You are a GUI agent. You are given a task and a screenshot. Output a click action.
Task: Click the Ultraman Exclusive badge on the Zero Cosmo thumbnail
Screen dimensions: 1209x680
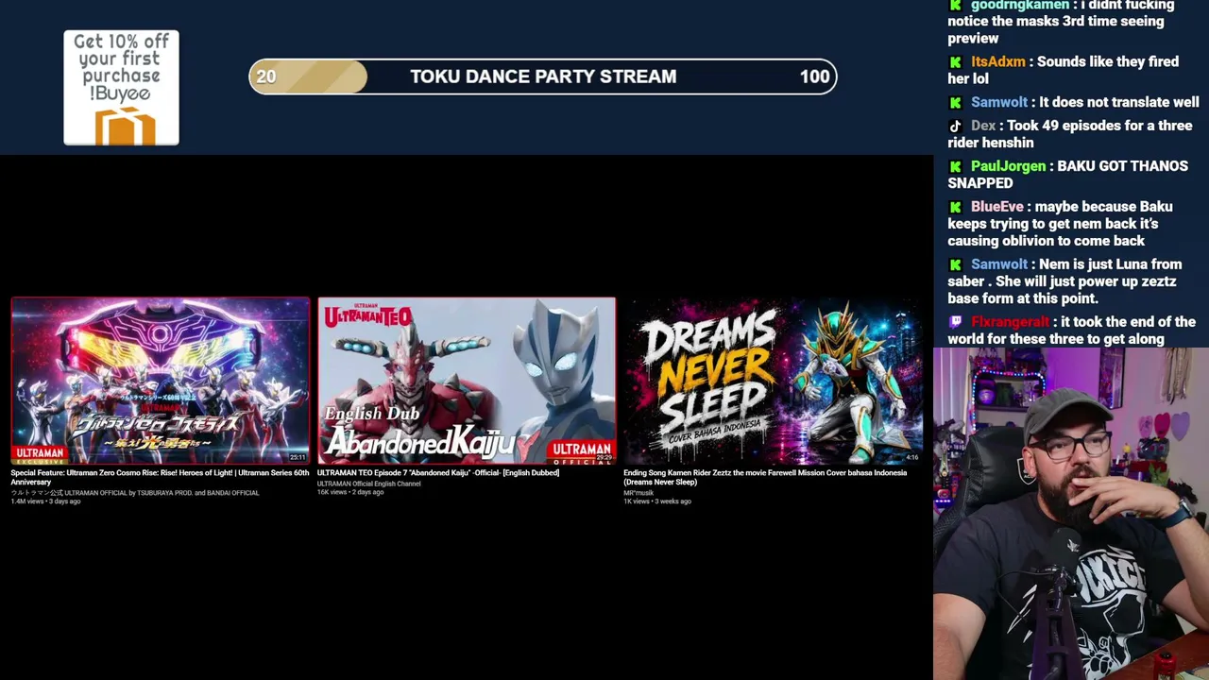click(40, 455)
